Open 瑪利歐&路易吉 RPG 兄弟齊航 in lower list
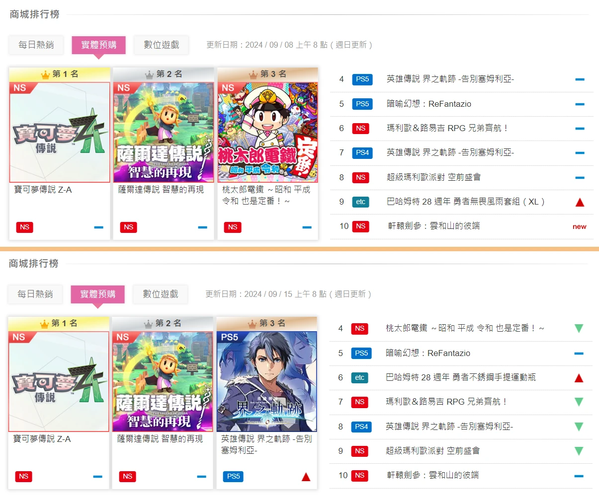 point(446,402)
